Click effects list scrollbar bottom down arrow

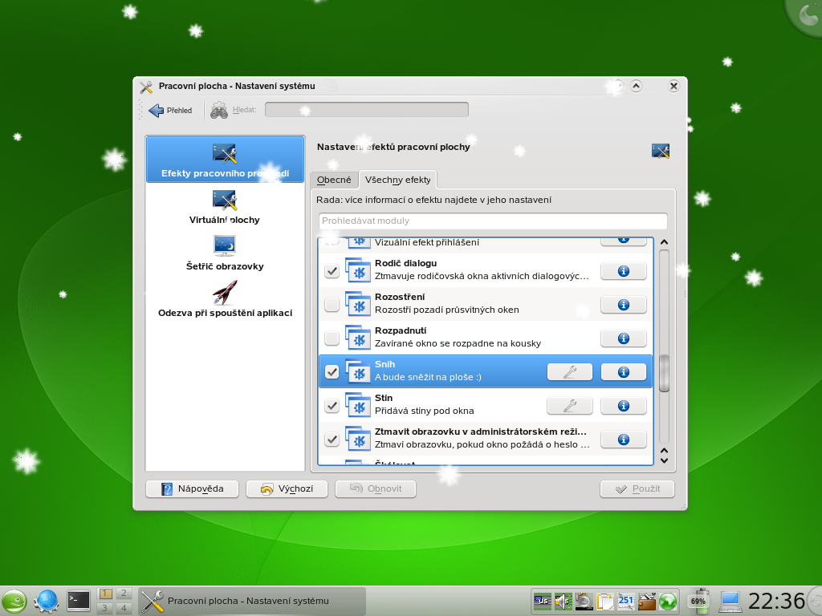click(x=664, y=461)
